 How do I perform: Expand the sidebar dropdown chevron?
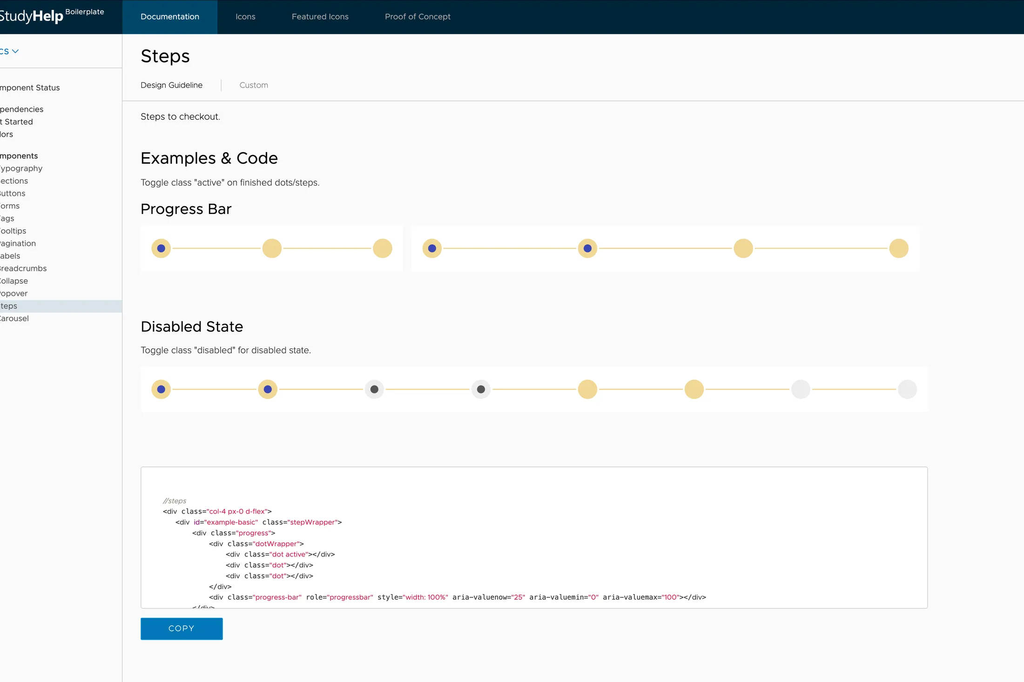pos(15,51)
